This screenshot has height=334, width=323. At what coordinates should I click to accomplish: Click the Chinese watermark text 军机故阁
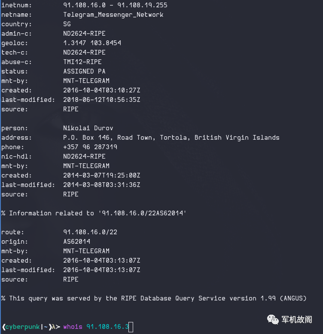tap(297, 319)
